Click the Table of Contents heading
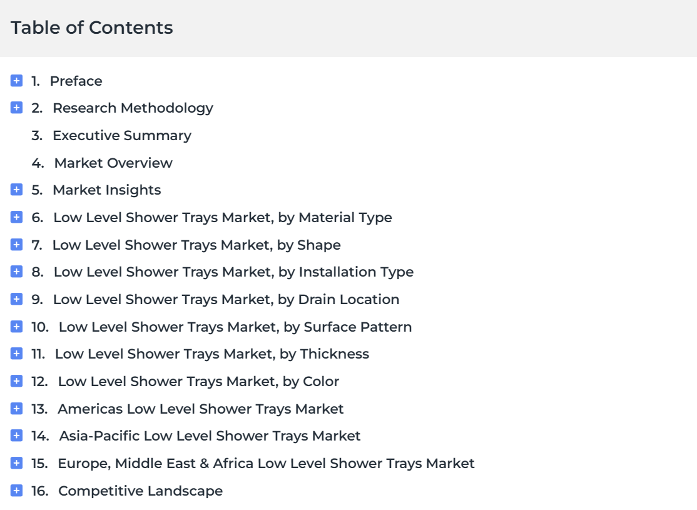Viewport: 697px width, 510px height. (x=92, y=28)
